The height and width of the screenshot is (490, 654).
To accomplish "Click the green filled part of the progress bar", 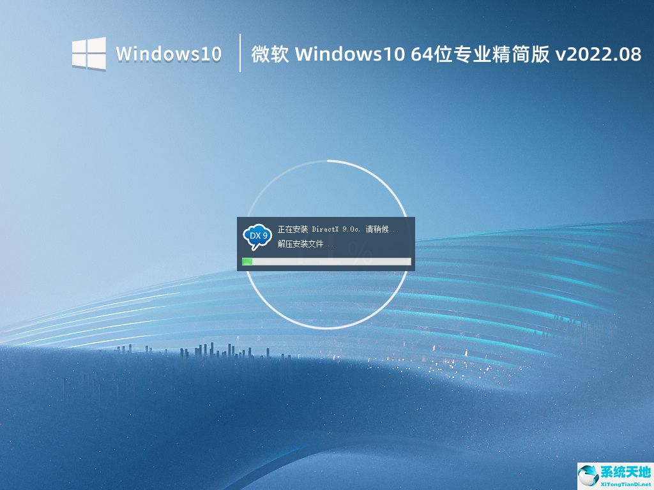I will coord(247,262).
